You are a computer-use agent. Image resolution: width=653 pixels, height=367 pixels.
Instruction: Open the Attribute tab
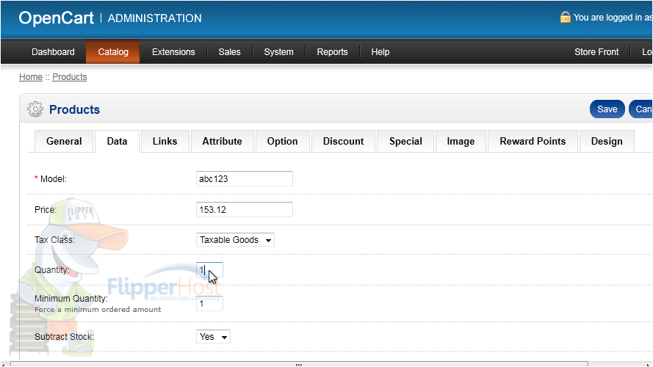pyautogui.click(x=222, y=142)
